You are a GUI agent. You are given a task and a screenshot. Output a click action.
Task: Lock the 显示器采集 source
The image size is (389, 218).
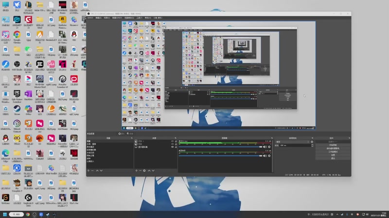click(x=176, y=147)
